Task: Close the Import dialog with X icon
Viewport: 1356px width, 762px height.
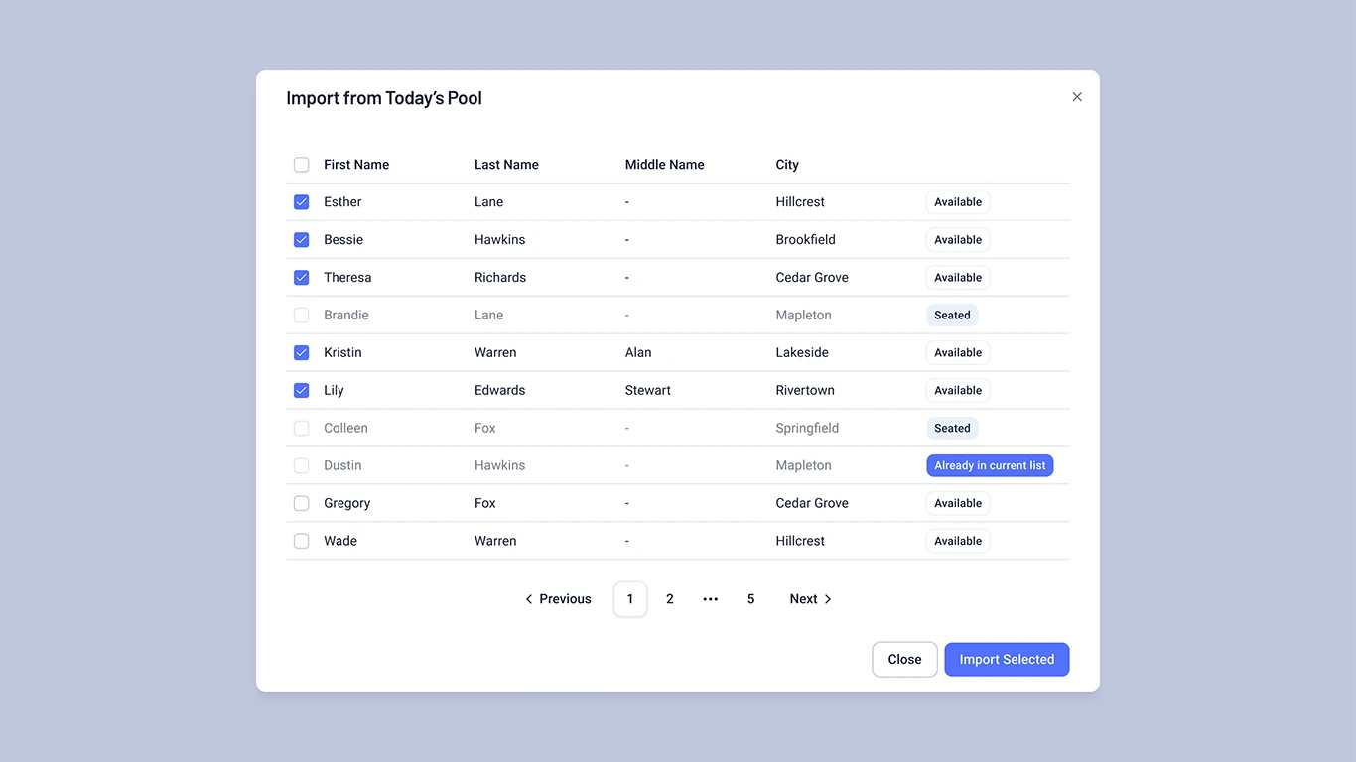Action: tap(1077, 97)
